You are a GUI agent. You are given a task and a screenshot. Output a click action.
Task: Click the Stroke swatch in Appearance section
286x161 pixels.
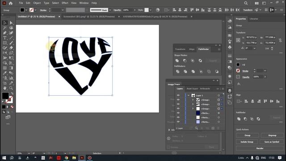[238, 71]
